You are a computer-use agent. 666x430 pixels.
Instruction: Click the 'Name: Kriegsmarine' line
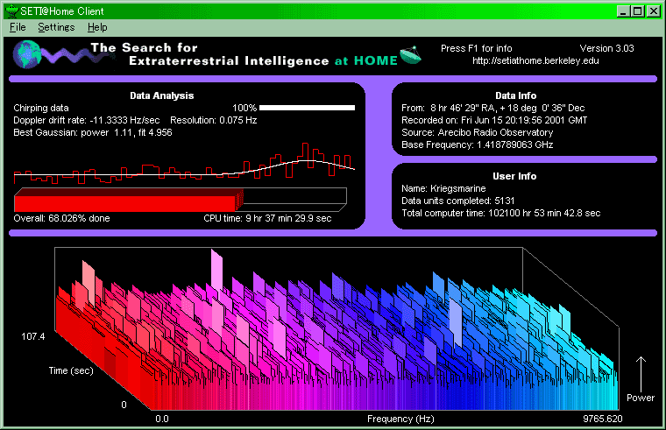coord(443,188)
